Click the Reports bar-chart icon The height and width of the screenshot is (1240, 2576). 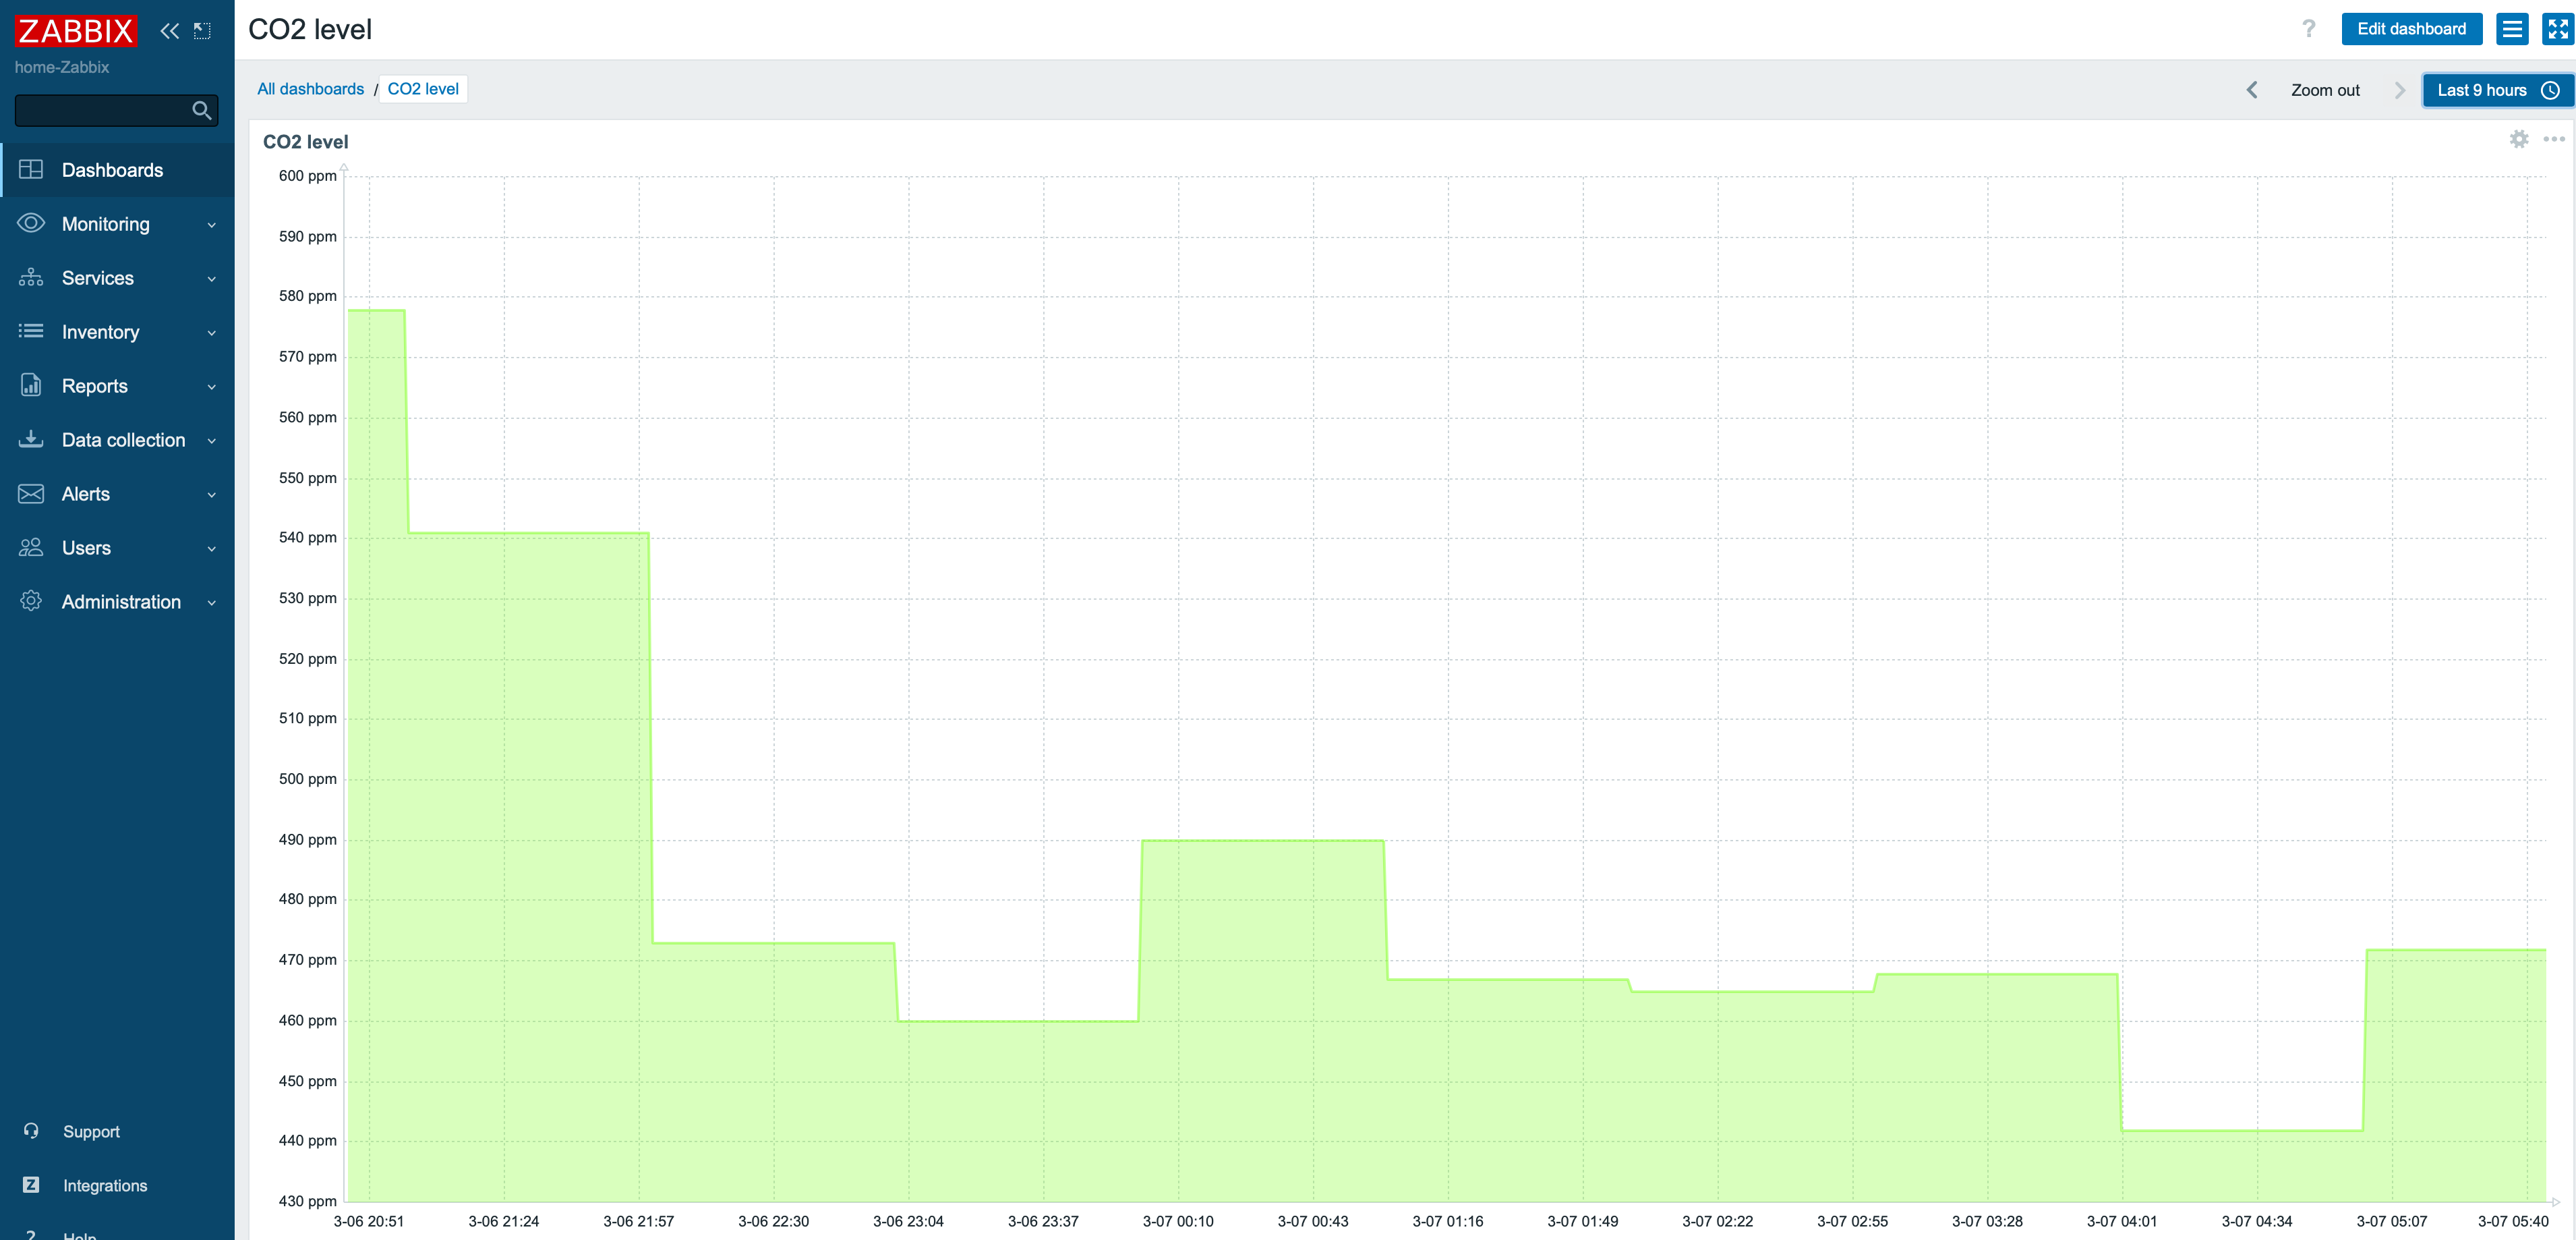pyautogui.click(x=31, y=385)
